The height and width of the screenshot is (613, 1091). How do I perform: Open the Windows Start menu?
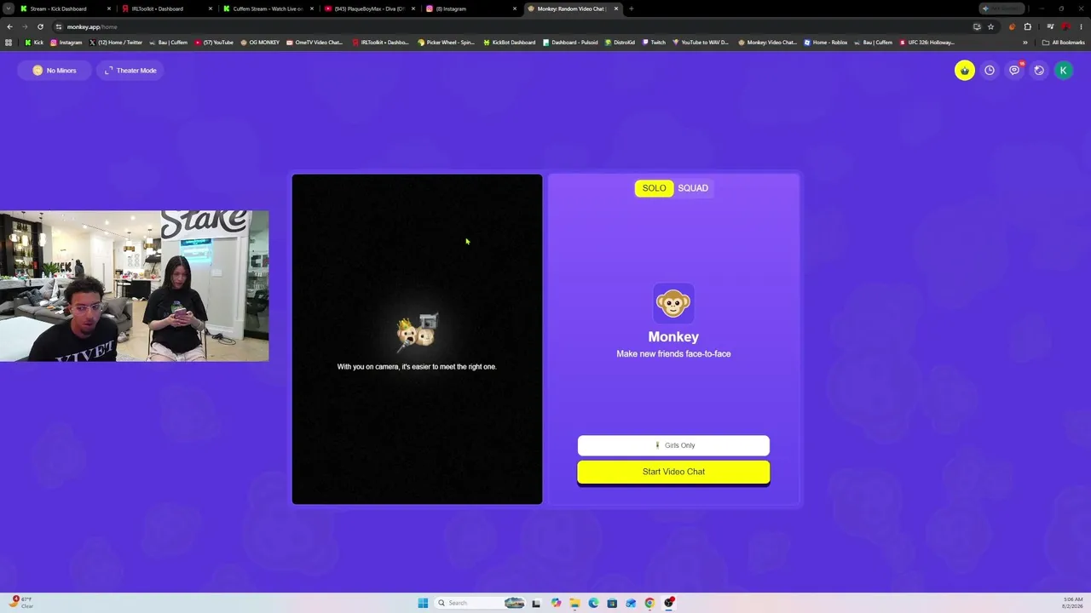(x=423, y=603)
